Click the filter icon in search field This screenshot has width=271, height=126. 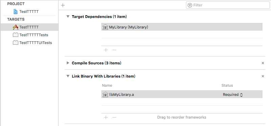click(190, 5)
